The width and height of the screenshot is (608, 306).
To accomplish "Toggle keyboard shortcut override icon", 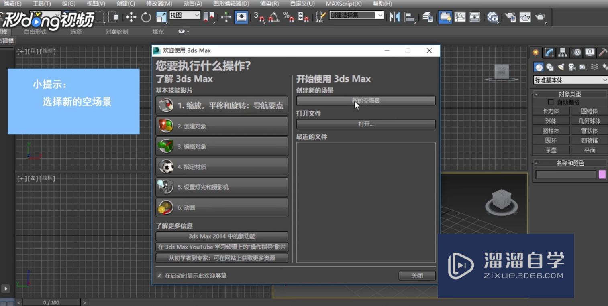I will 241,17.
